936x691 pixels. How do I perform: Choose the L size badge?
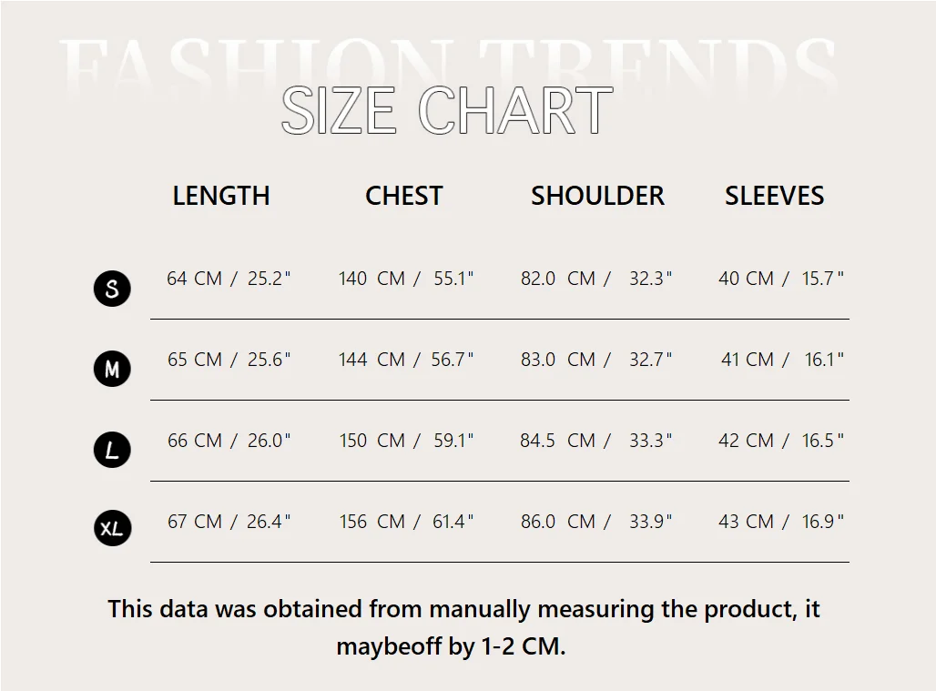pos(112,450)
